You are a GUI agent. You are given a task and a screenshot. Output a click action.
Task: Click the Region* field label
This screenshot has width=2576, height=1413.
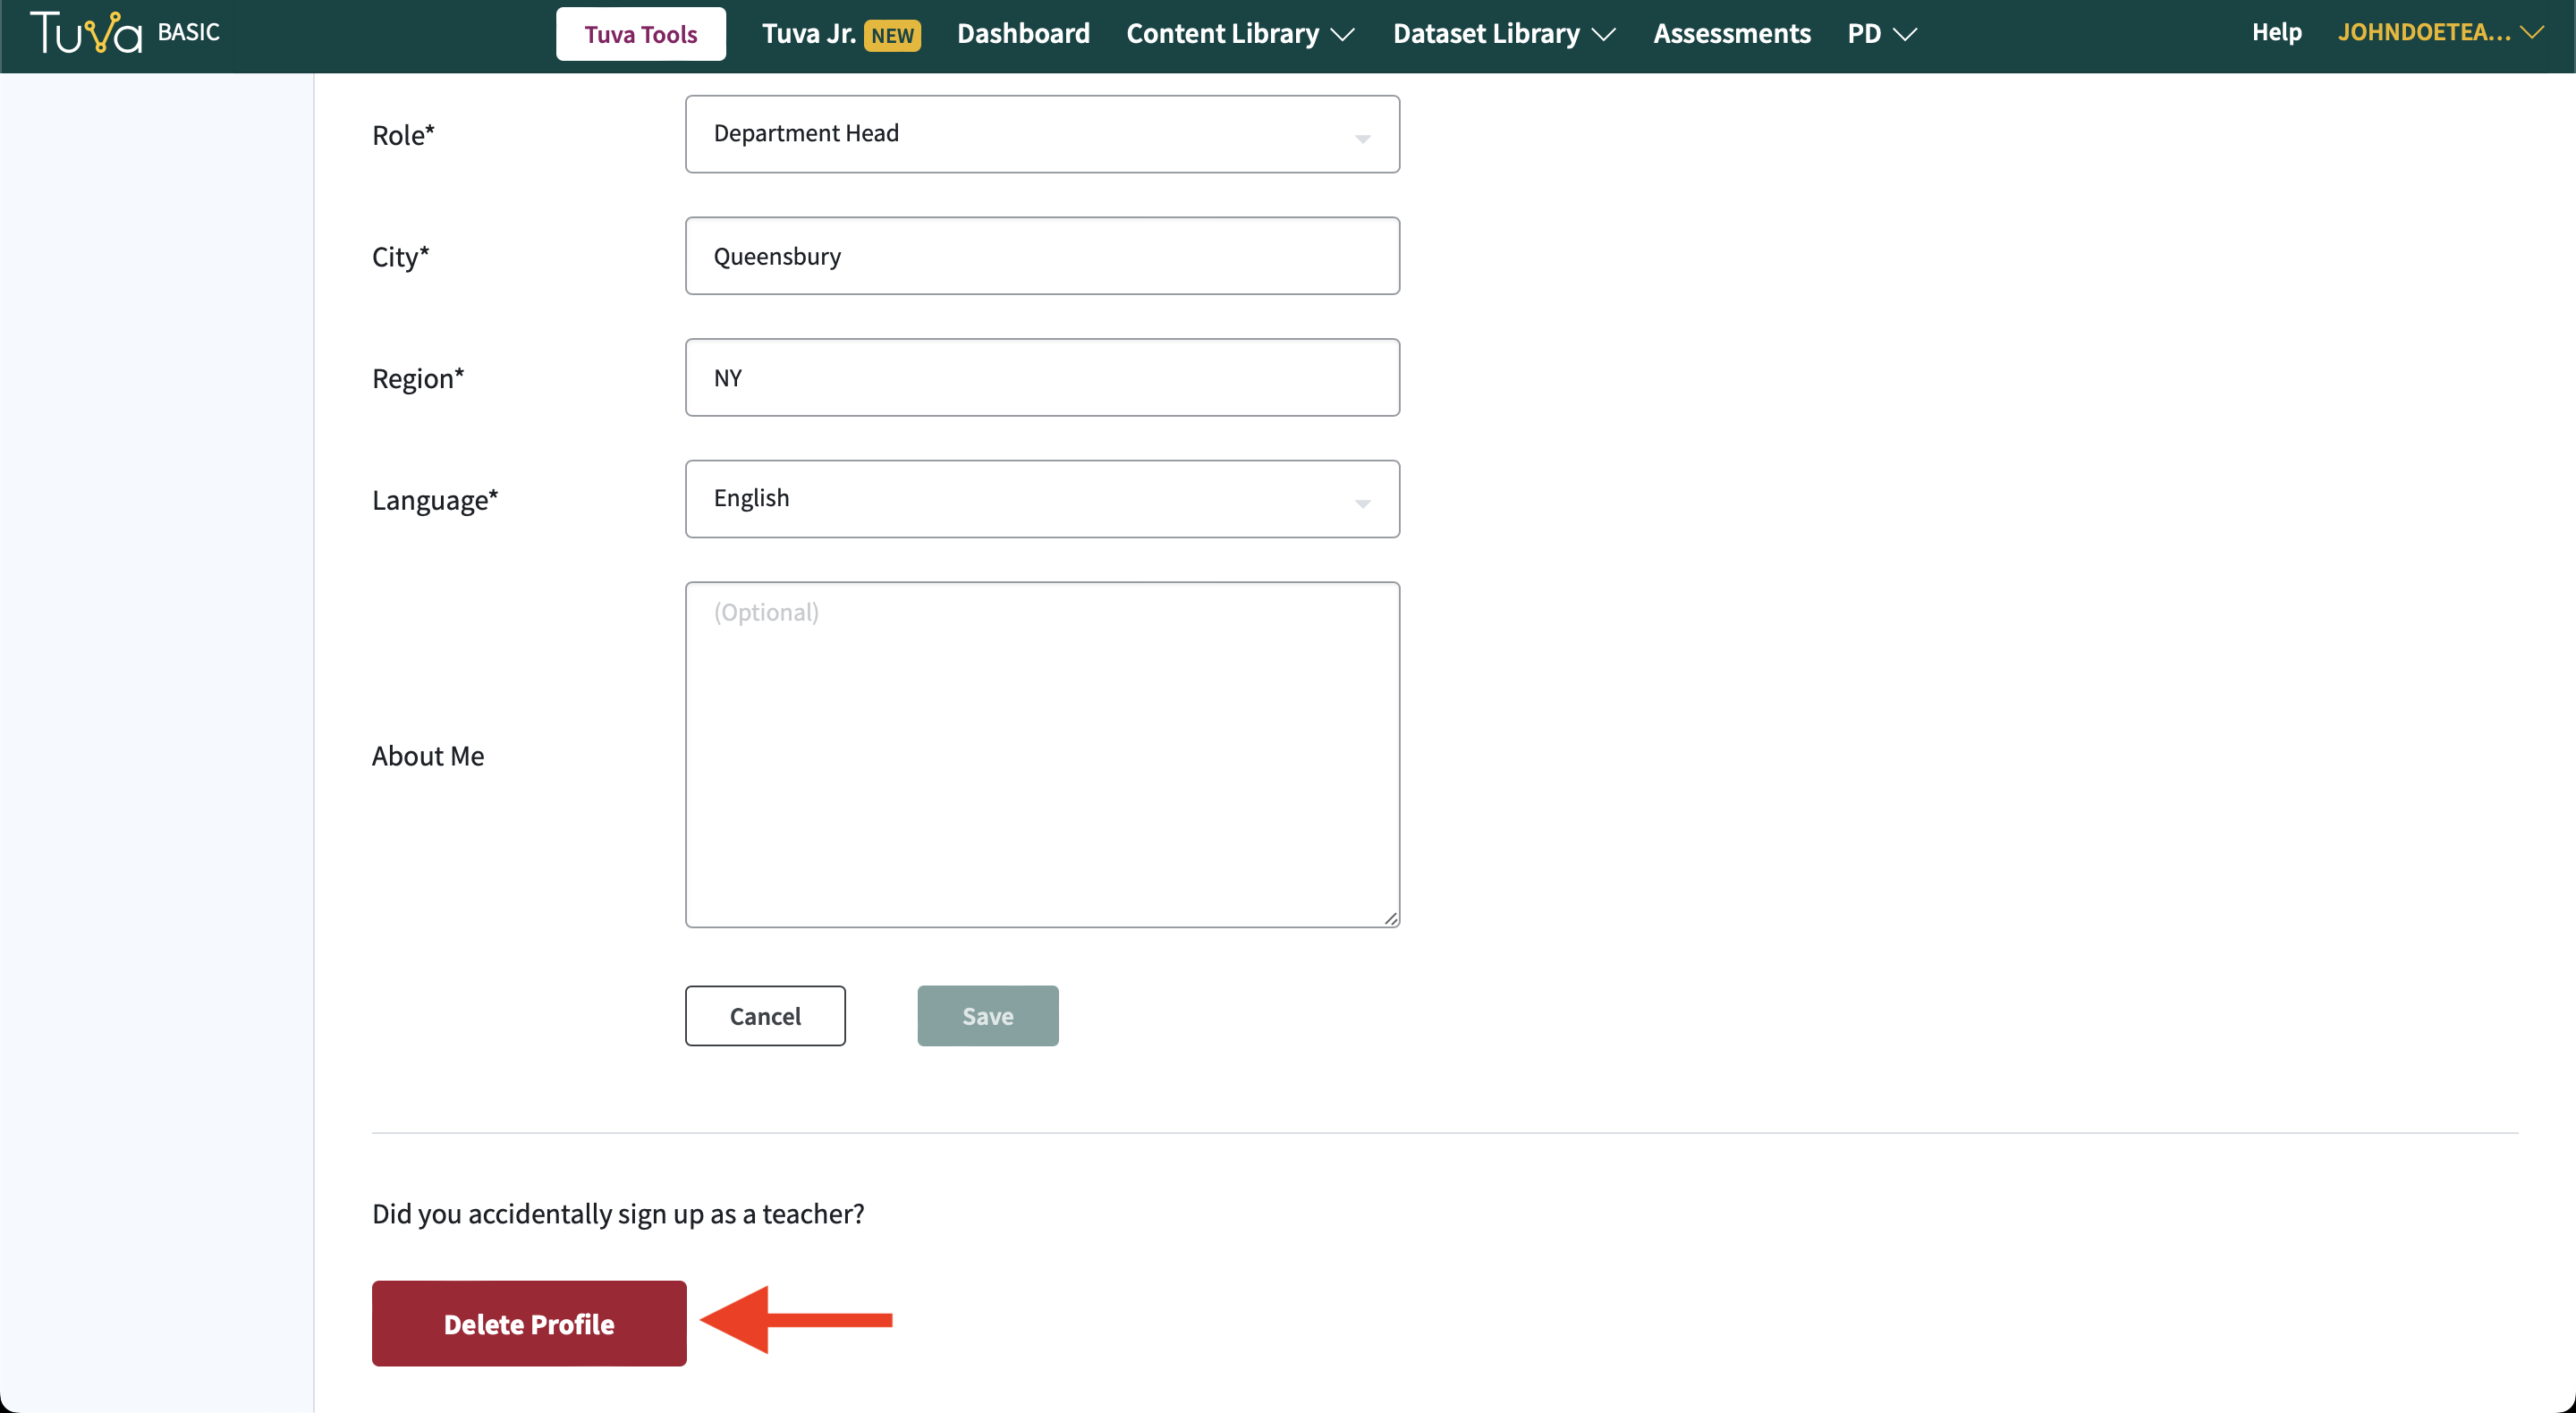[418, 378]
